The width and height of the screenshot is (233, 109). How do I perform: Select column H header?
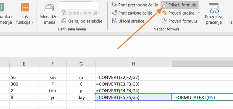(133, 64)
